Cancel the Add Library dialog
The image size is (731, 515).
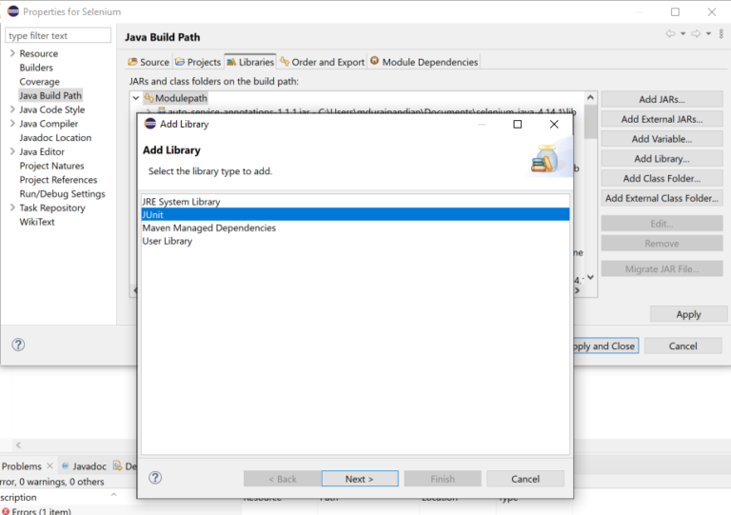click(x=525, y=479)
